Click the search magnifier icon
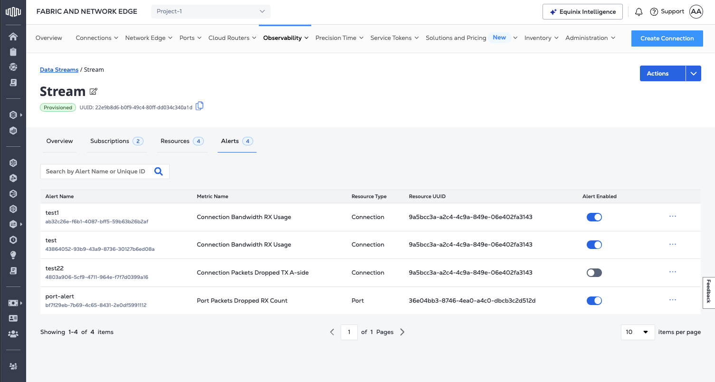The width and height of the screenshot is (715, 382). (159, 172)
